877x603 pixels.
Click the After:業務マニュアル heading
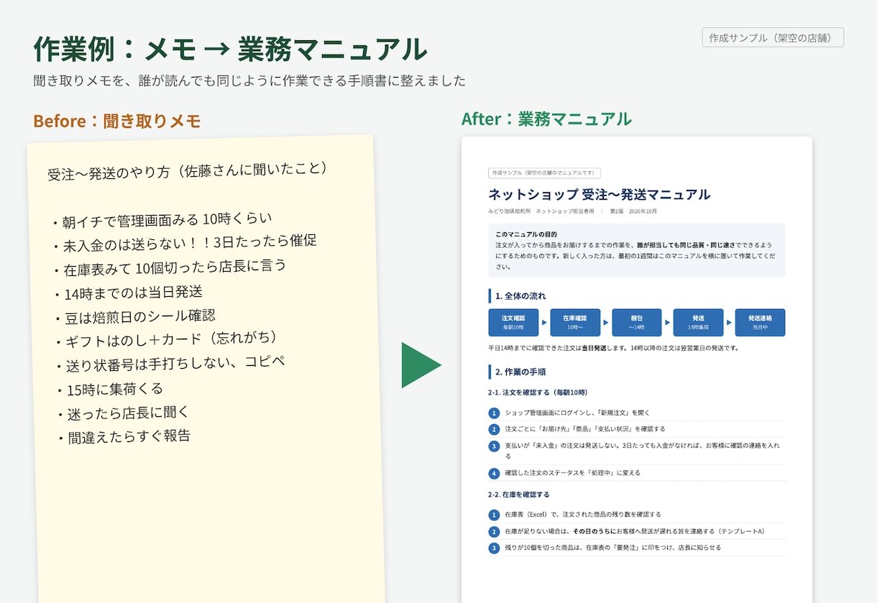(546, 119)
